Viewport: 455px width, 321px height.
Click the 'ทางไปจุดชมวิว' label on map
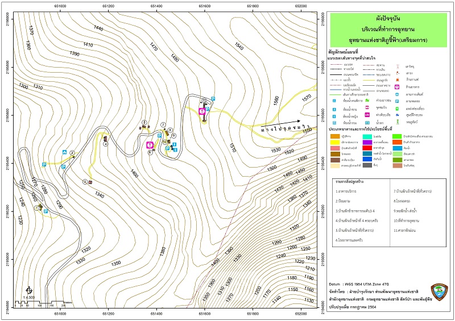point(286,128)
